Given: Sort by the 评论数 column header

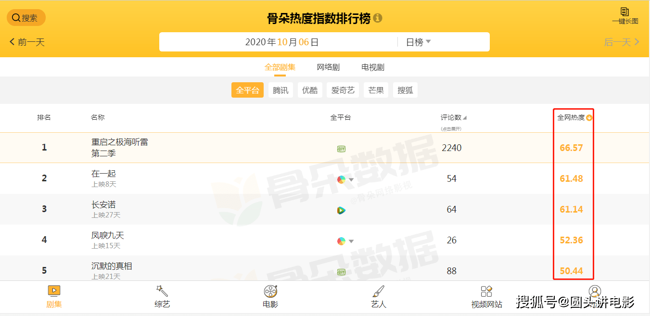Looking at the screenshot, I should (453, 117).
